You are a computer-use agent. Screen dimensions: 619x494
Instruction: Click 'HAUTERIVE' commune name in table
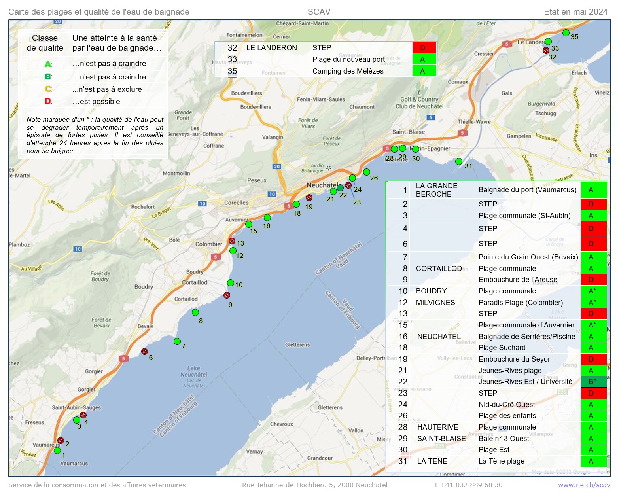(x=438, y=427)
